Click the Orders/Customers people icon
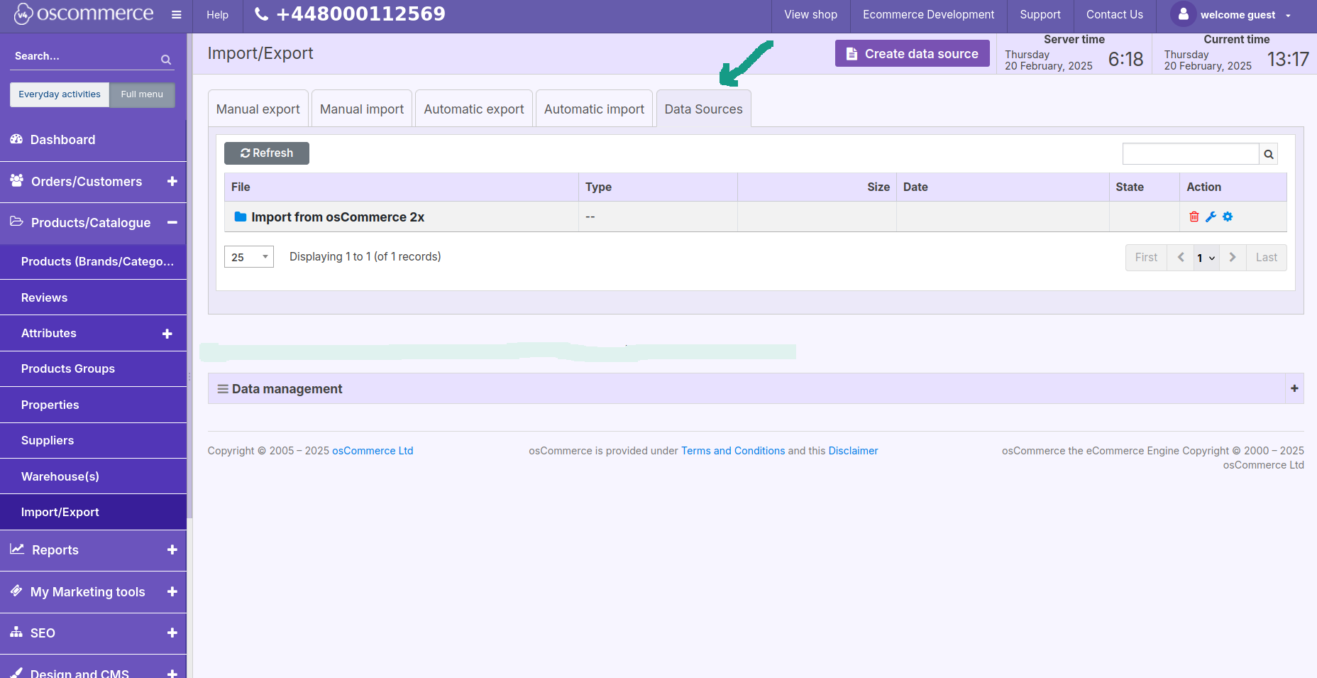 [17, 180]
